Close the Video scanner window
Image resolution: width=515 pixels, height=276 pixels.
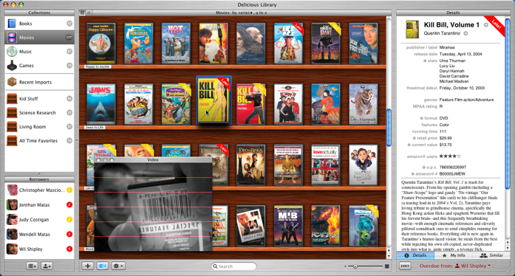[98, 160]
